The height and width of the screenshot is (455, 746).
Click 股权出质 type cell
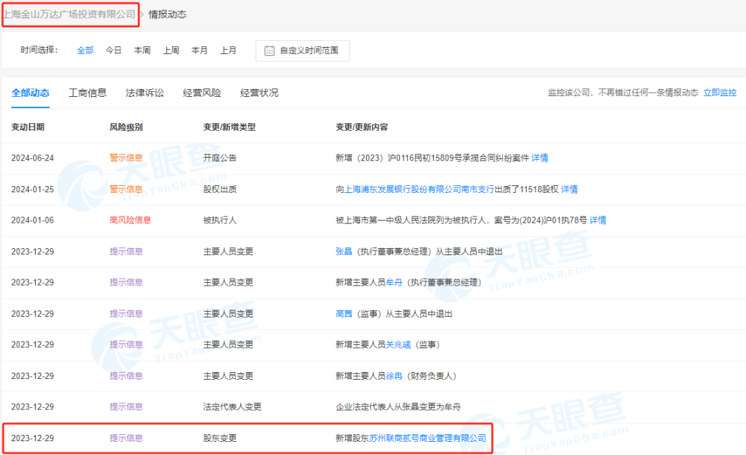[x=220, y=189]
